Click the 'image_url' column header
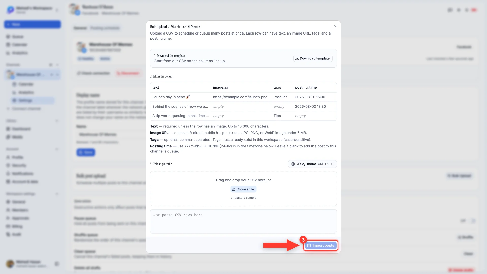This screenshot has height=274, width=487. click(221, 87)
